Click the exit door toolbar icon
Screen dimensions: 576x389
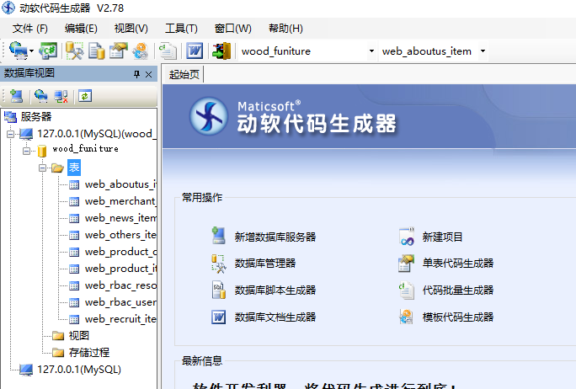(221, 51)
